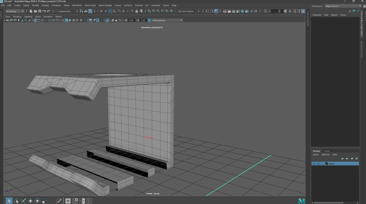The width and height of the screenshot is (366, 204).
Task: Open the help question mark icon
Action: [132, 11]
